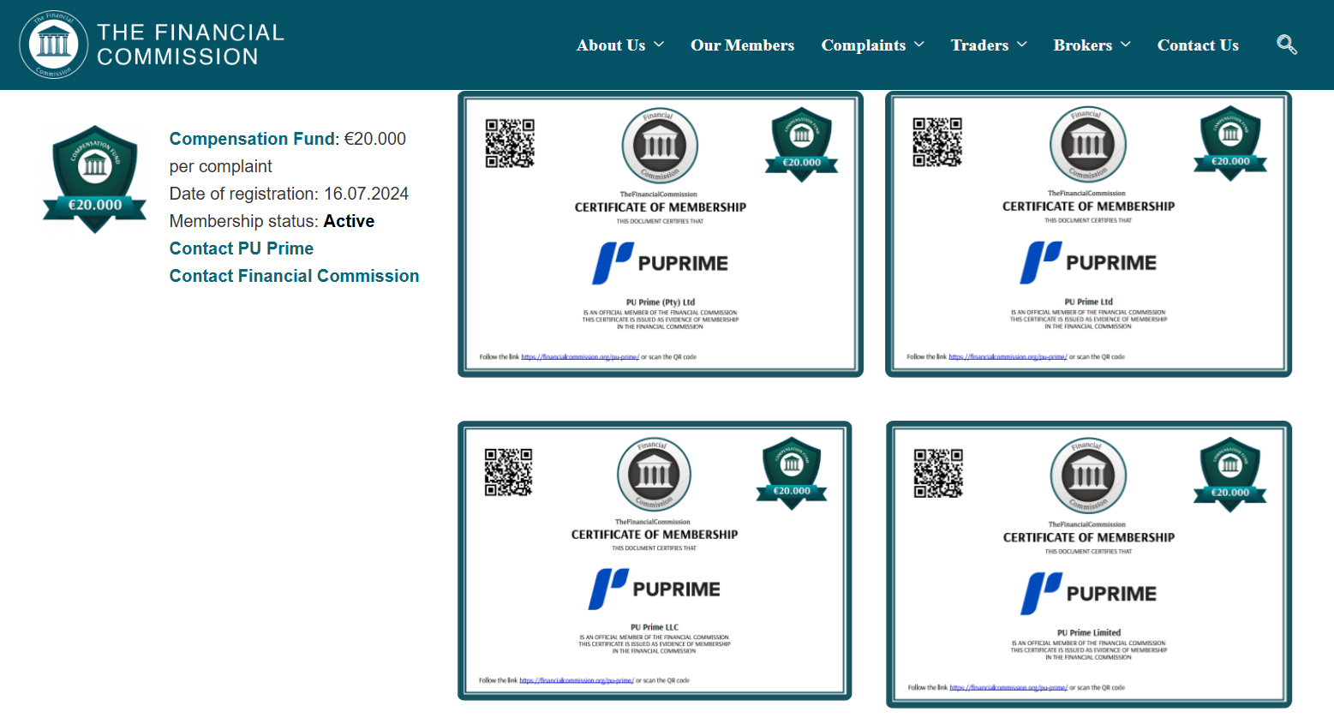Screen dimensions: 1334x718
Task: Click the Membership status Active text
Action: pyautogui.click(x=272, y=221)
